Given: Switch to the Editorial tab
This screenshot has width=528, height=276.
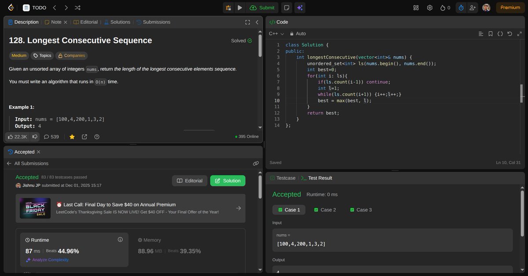Looking at the screenshot, I should (x=86, y=22).
